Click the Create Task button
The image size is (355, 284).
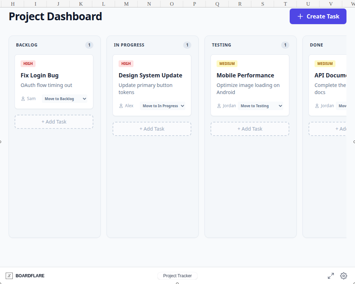coord(318,16)
